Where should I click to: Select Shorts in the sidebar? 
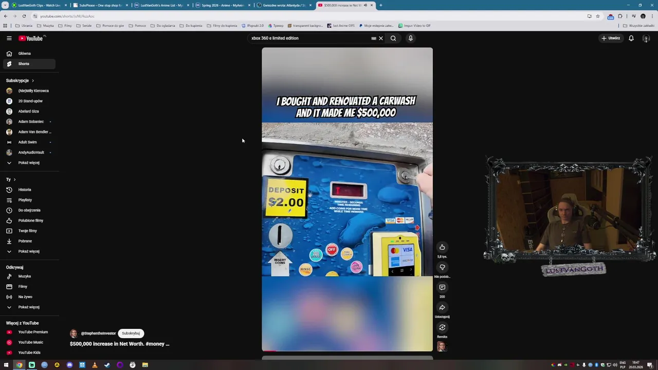click(x=30, y=64)
